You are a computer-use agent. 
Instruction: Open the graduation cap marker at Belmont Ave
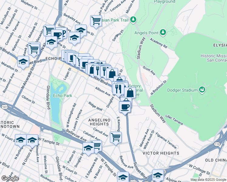coord(32,140)
